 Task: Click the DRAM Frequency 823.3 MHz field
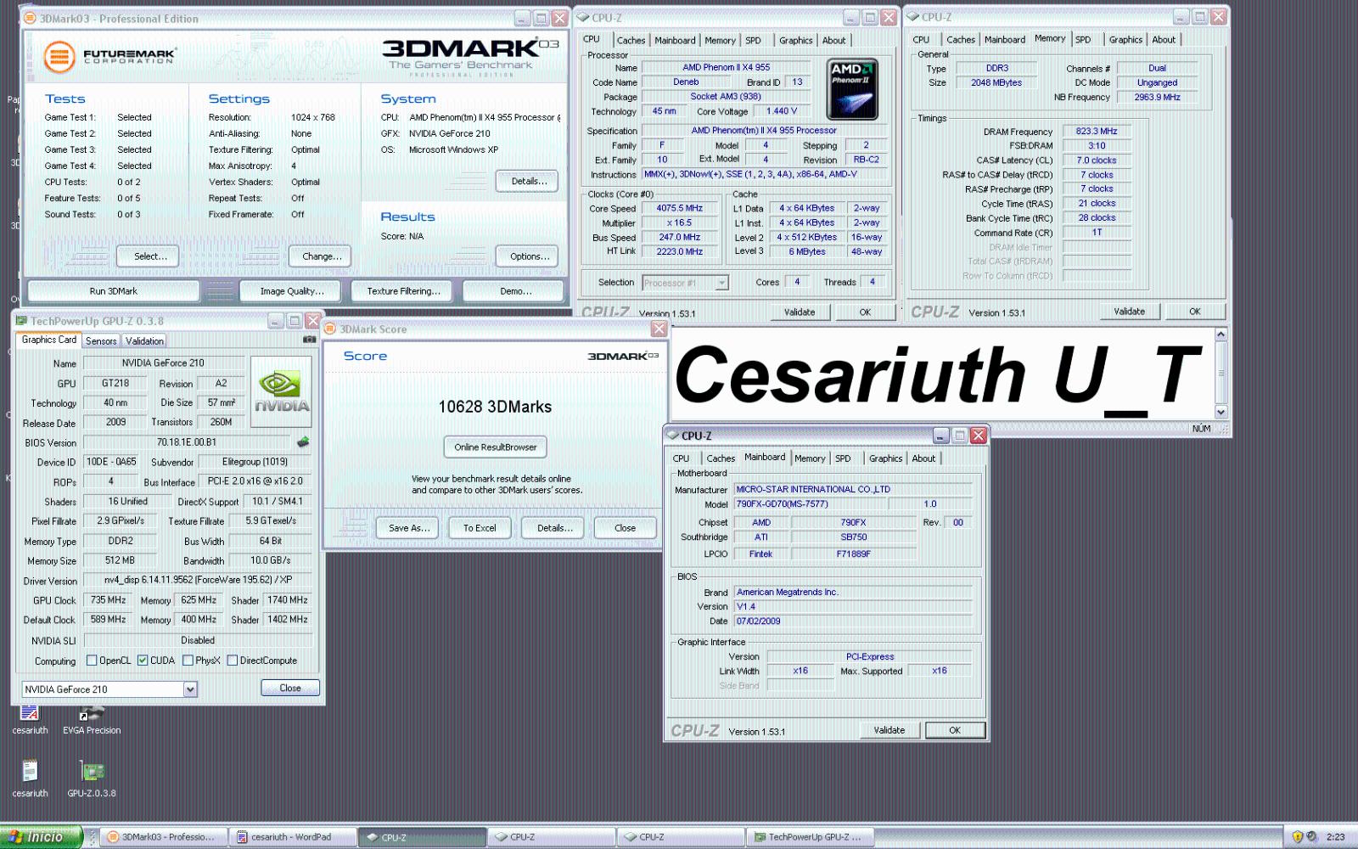pos(1097,131)
